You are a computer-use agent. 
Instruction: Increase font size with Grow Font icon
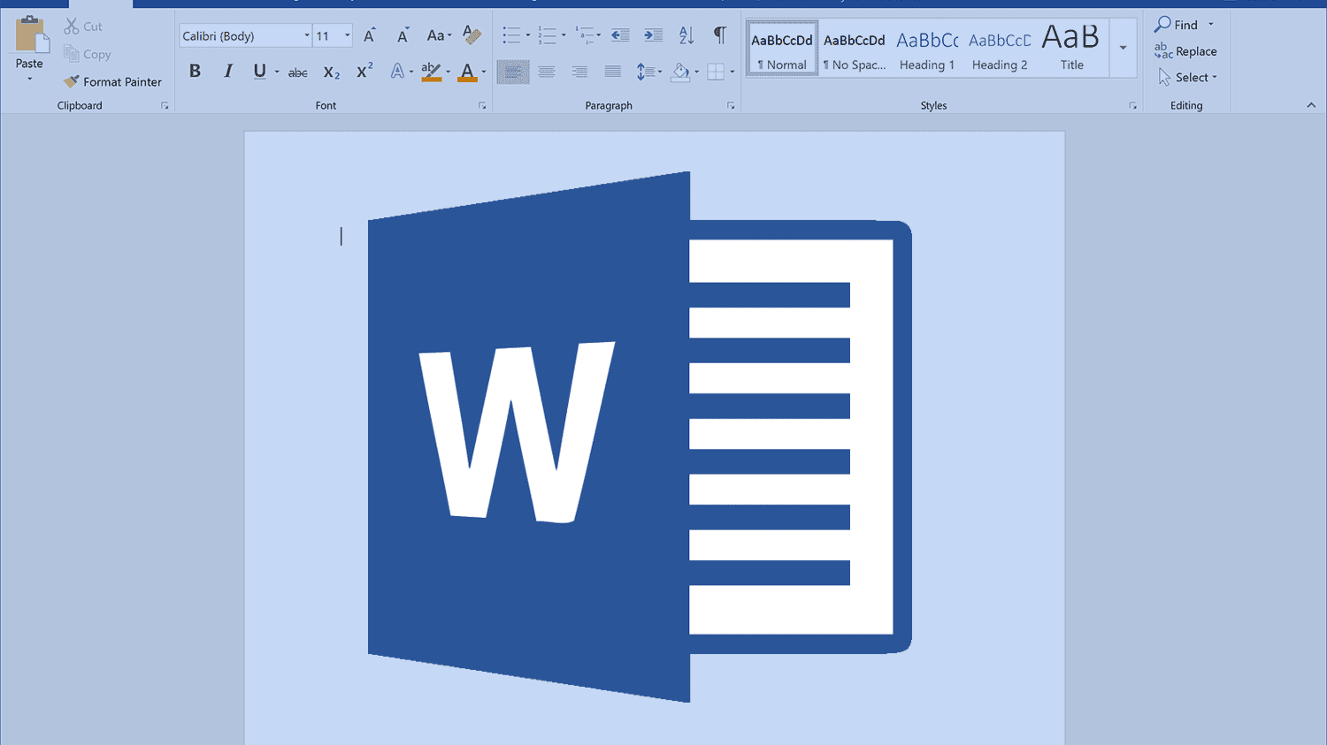click(370, 35)
